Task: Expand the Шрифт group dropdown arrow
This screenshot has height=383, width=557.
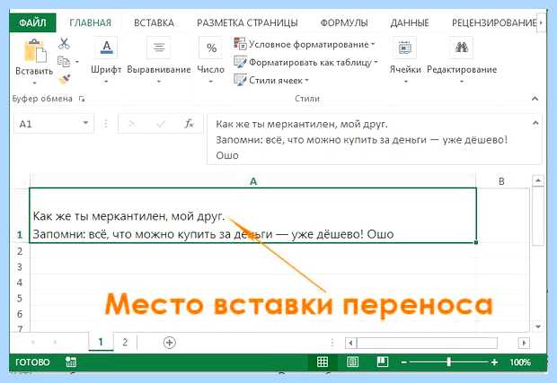Action: click(x=106, y=82)
